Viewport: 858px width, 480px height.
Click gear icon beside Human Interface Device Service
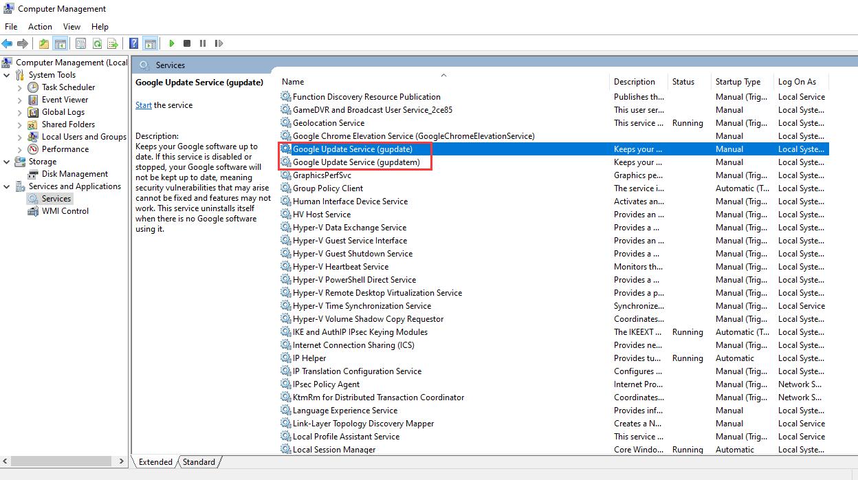coord(286,201)
